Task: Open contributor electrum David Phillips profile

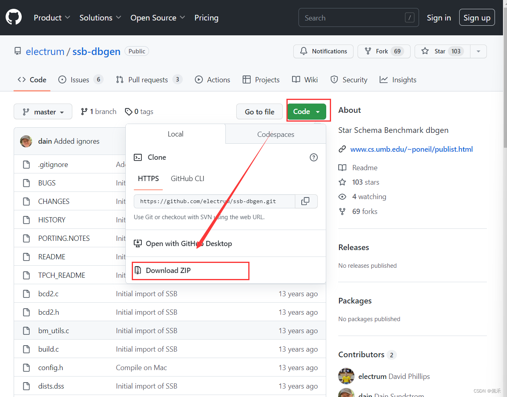Action: click(394, 377)
